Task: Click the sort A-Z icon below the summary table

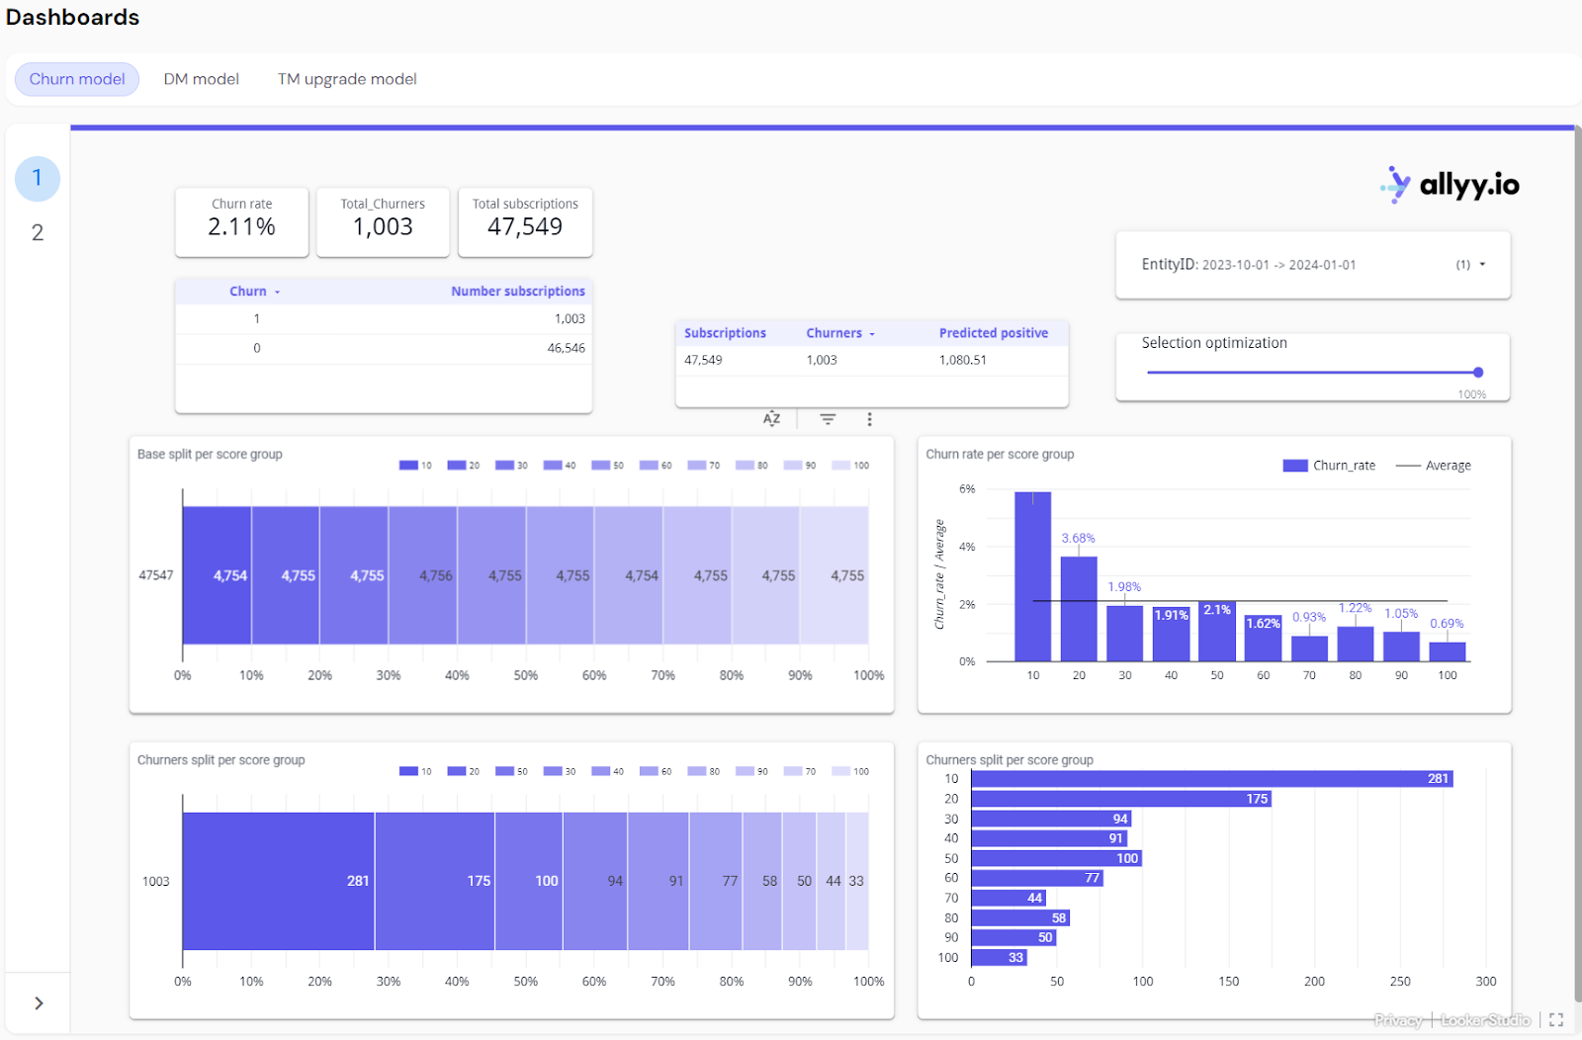Action: coord(771,418)
